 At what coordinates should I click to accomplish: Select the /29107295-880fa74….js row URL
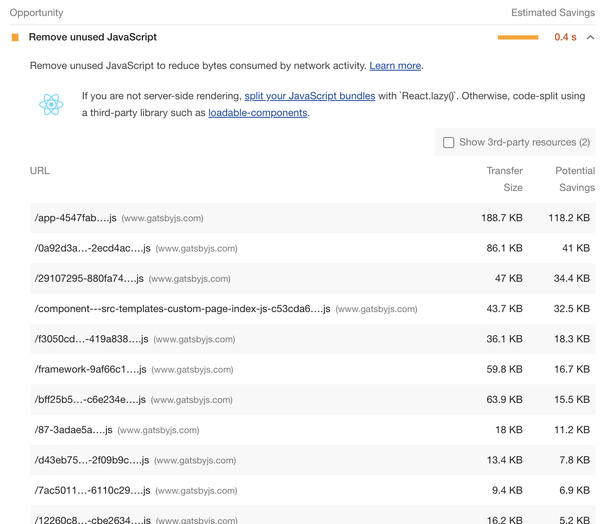coord(89,278)
